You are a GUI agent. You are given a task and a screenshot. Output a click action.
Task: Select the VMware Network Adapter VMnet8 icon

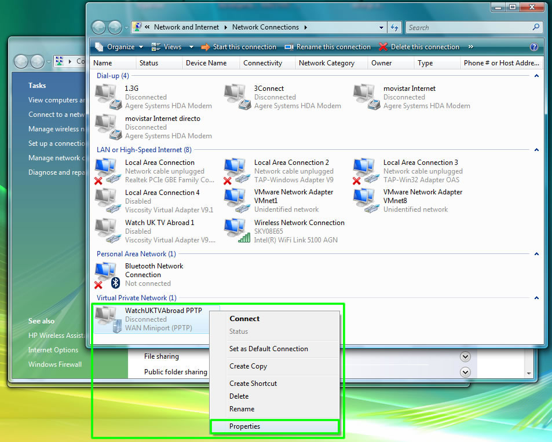(367, 201)
